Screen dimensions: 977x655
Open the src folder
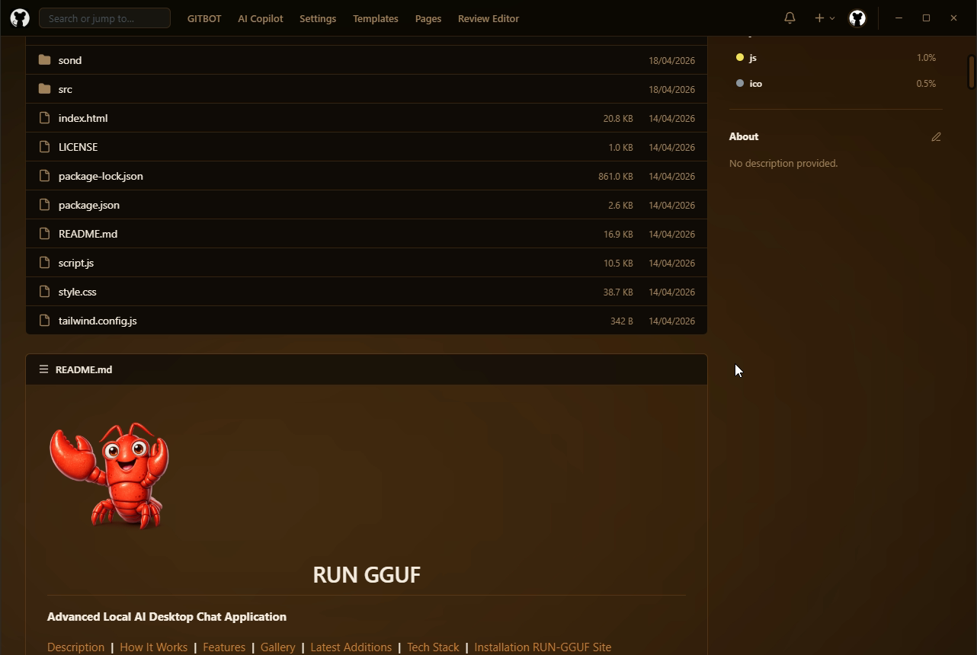(x=66, y=89)
